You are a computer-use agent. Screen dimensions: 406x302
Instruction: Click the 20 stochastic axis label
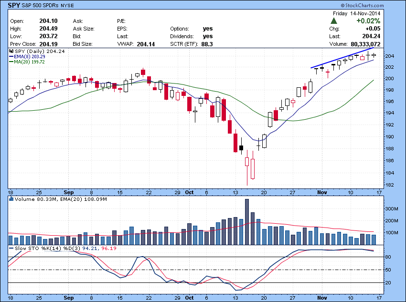388,282
